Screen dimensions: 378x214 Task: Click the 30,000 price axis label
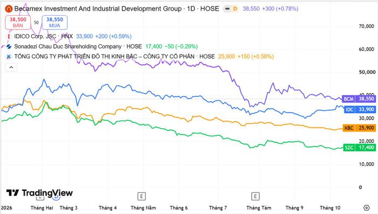[367, 118]
